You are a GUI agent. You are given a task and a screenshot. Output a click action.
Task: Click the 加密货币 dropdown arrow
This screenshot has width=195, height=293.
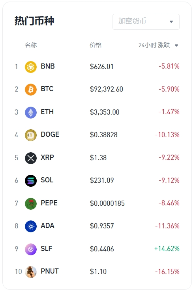pos(171,22)
